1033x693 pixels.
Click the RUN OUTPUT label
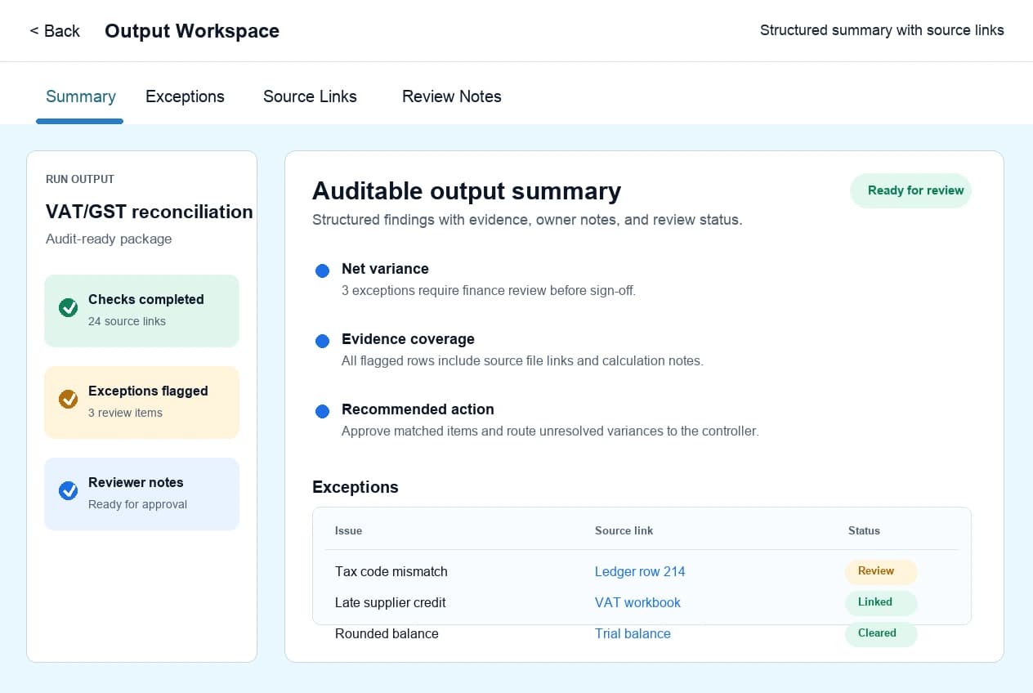[x=80, y=179]
